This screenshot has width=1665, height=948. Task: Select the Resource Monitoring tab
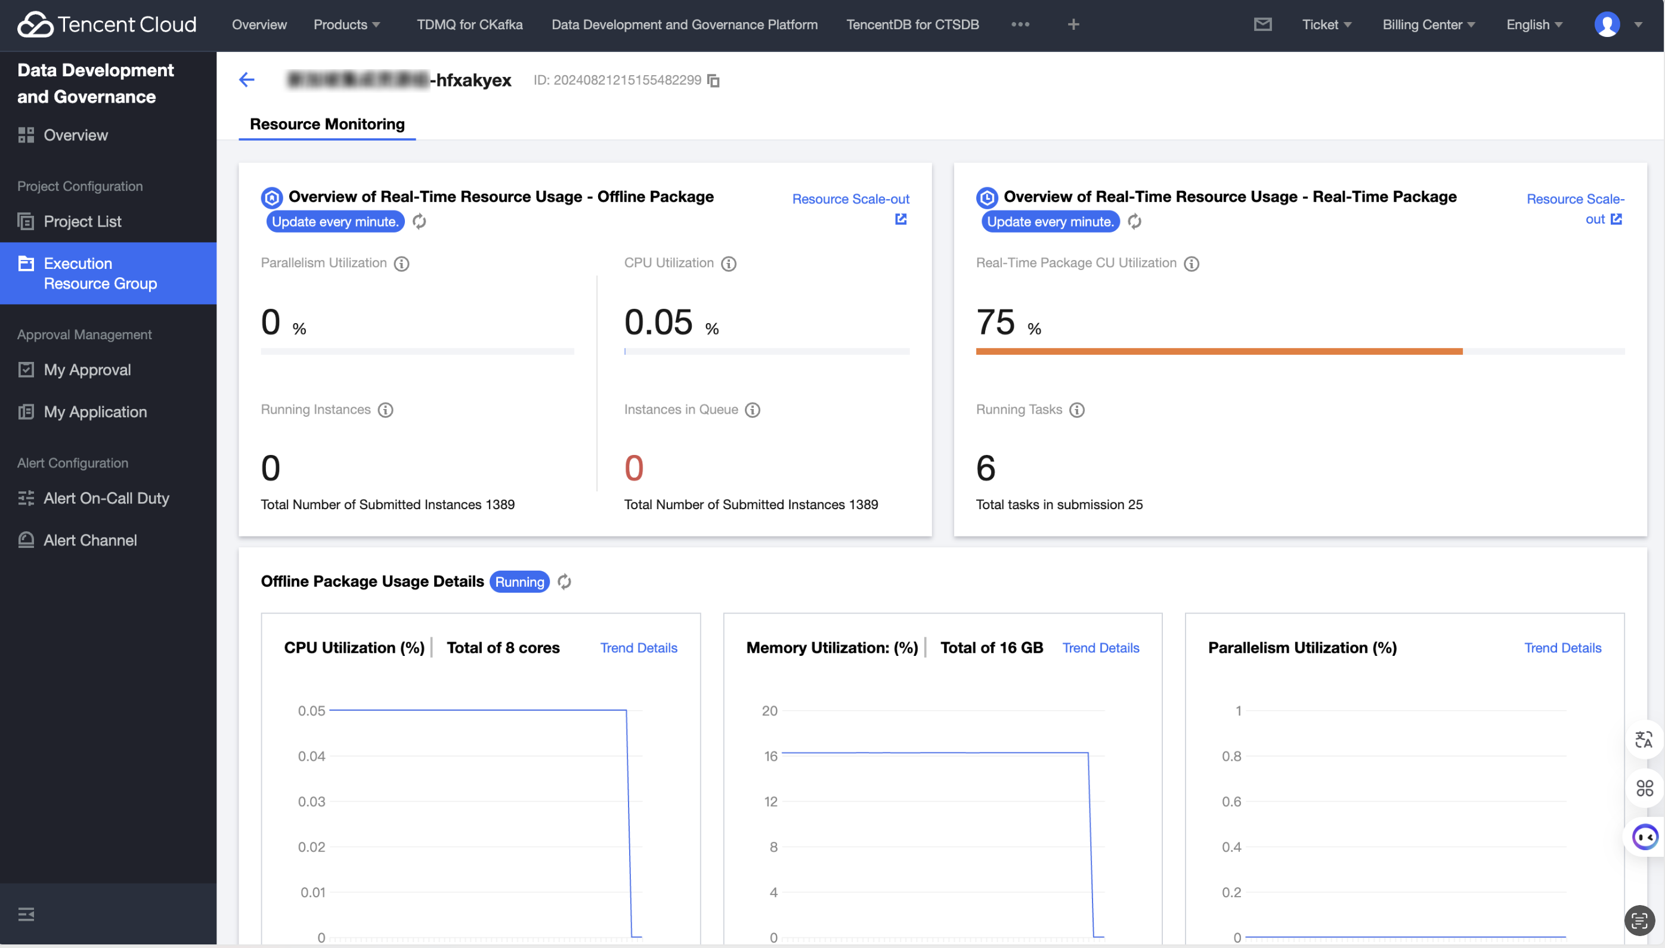[x=327, y=123]
